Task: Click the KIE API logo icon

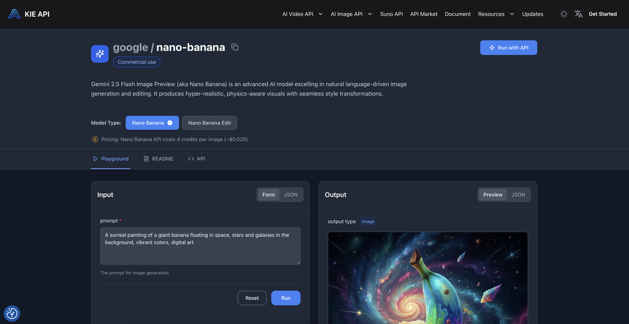Action: pos(14,14)
